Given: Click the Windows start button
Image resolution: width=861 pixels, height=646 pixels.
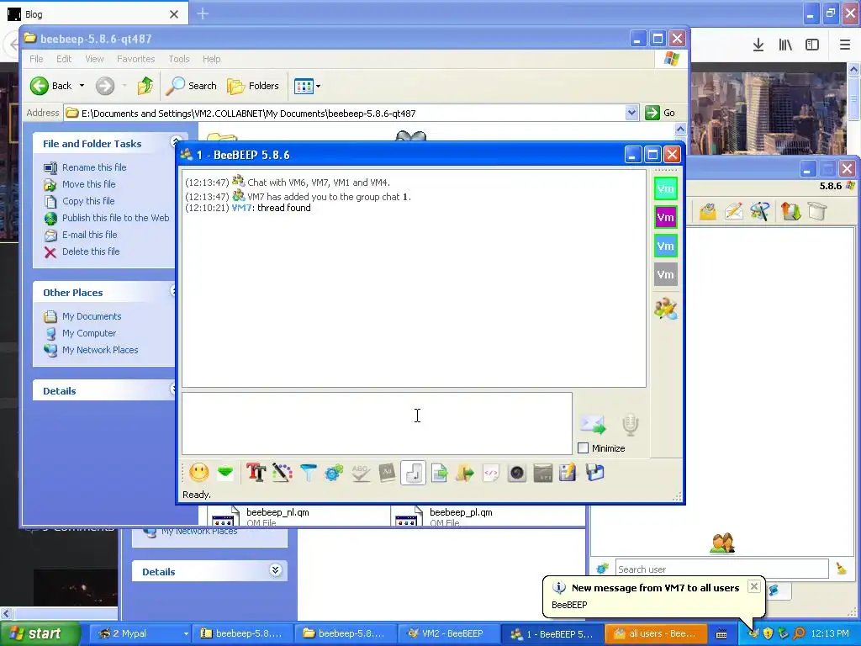Looking at the screenshot, I should (x=40, y=633).
